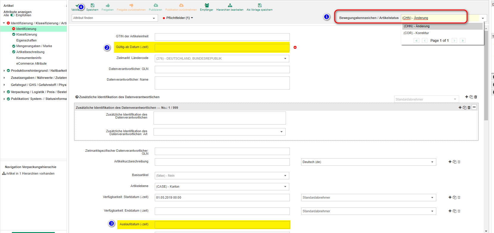Collapse the Zusätzliche Identifikation group with minus
Image resolution: width=494 pixels, height=233 pixels.
coord(474,107)
